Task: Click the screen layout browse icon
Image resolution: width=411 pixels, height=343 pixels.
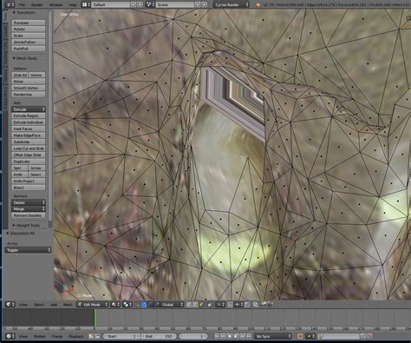Action: point(86,4)
